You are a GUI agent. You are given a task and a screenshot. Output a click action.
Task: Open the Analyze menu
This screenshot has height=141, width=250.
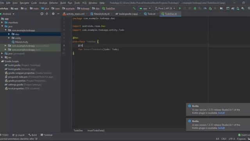pos(43,3)
